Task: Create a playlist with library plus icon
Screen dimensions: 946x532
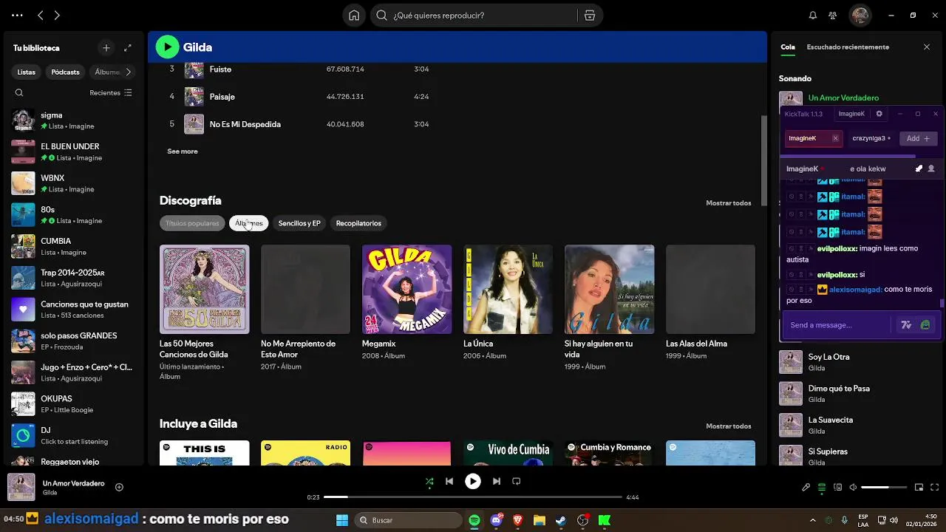Action: pyautogui.click(x=106, y=48)
